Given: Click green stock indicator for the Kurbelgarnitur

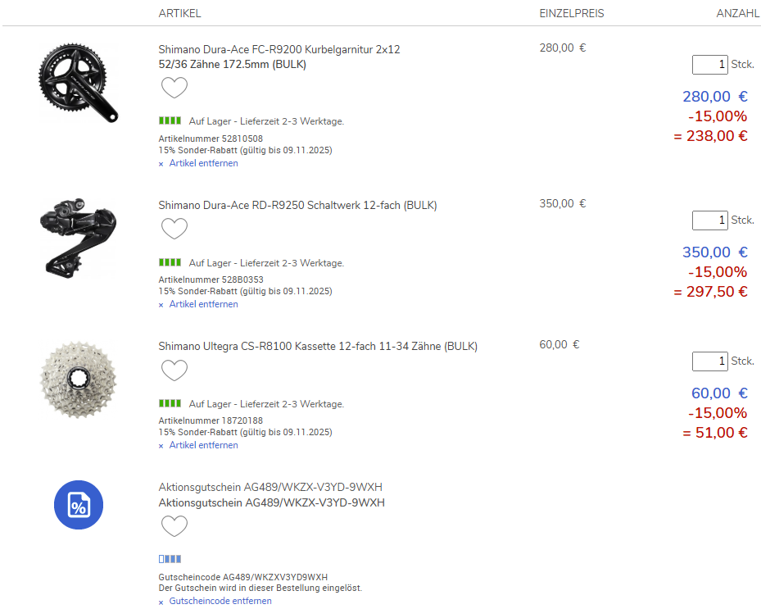Looking at the screenshot, I should tap(170, 121).
